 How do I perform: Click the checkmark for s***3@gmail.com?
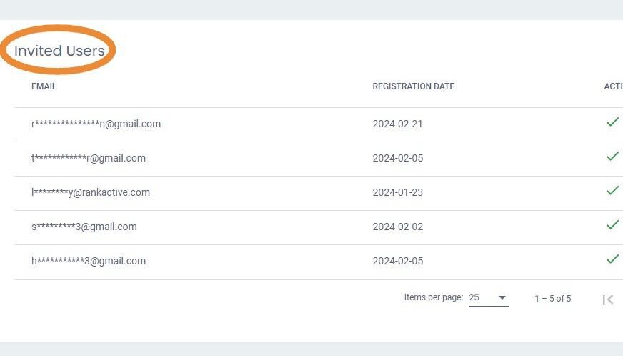click(613, 224)
